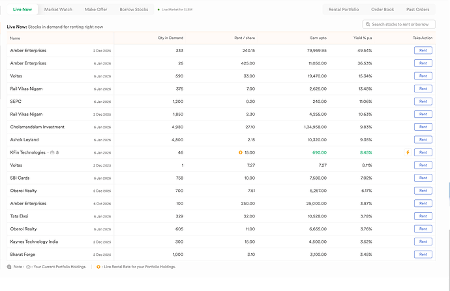Click the orange live rate icon in KFin row
The width and height of the screenshot is (450, 291).
[240, 152]
